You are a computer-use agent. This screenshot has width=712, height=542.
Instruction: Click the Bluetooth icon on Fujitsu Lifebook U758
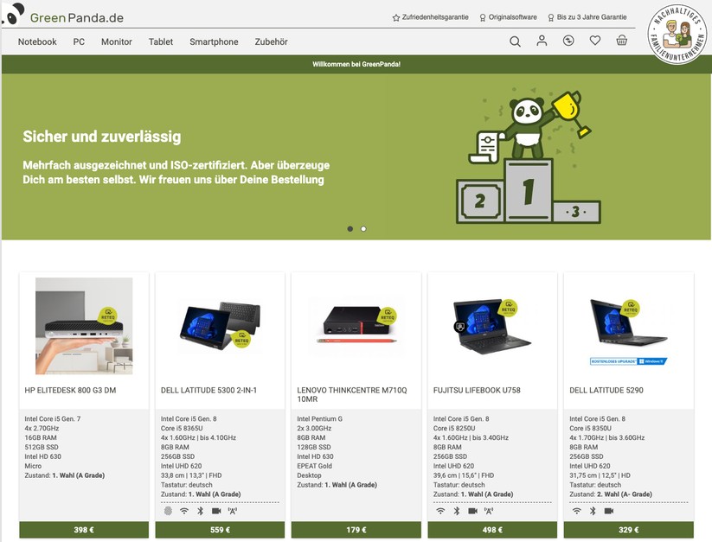pyautogui.click(x=457, y=511)
